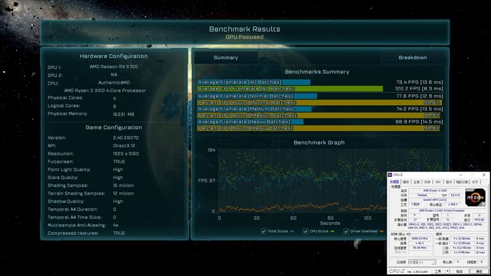This screenshot has height=276, width=491.
Task: Close the CPU-Z window
Action: coord(484,175)
